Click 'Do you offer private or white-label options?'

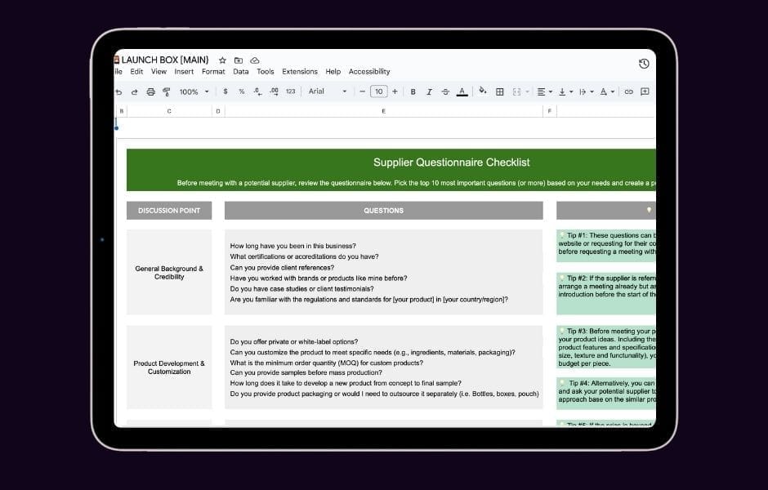tap(294, 341)
